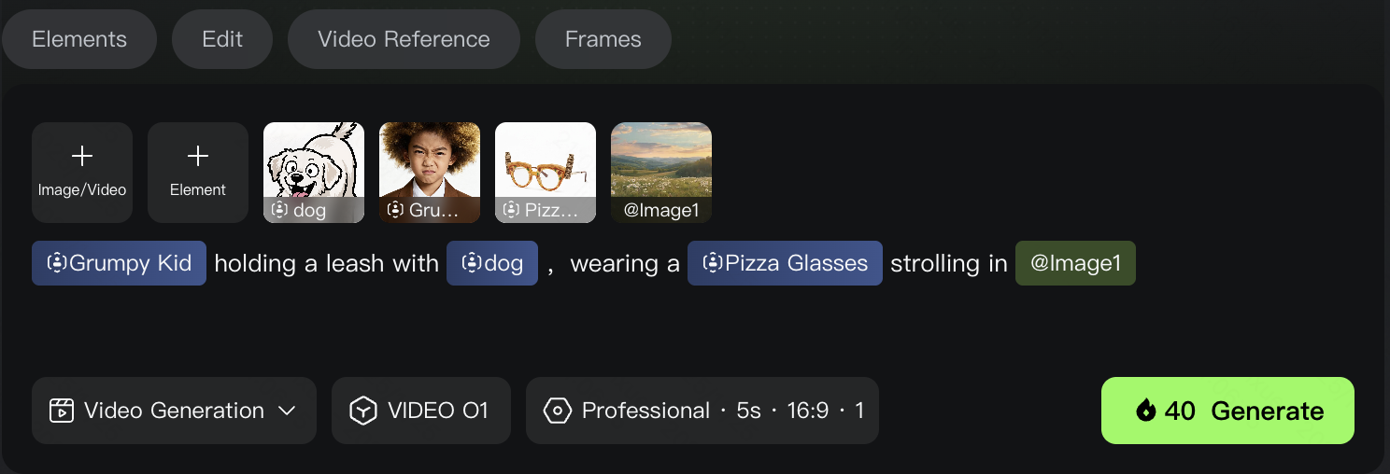Click the hexagon settings icon beside Professional
1390x474 pixels.
558,411
